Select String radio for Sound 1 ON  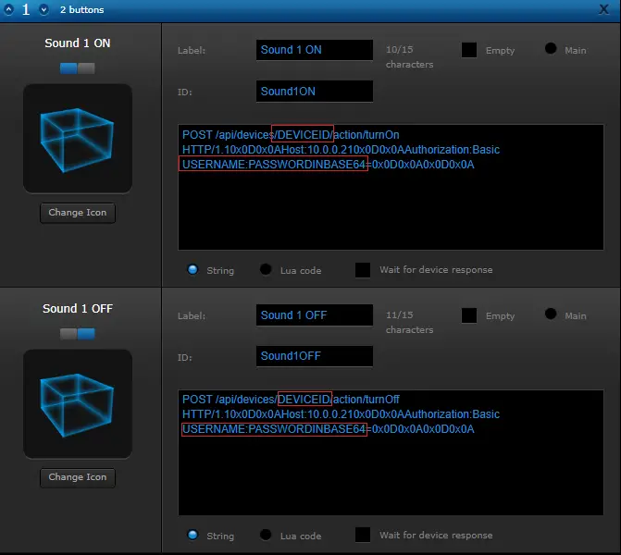[x=193, y=269]
